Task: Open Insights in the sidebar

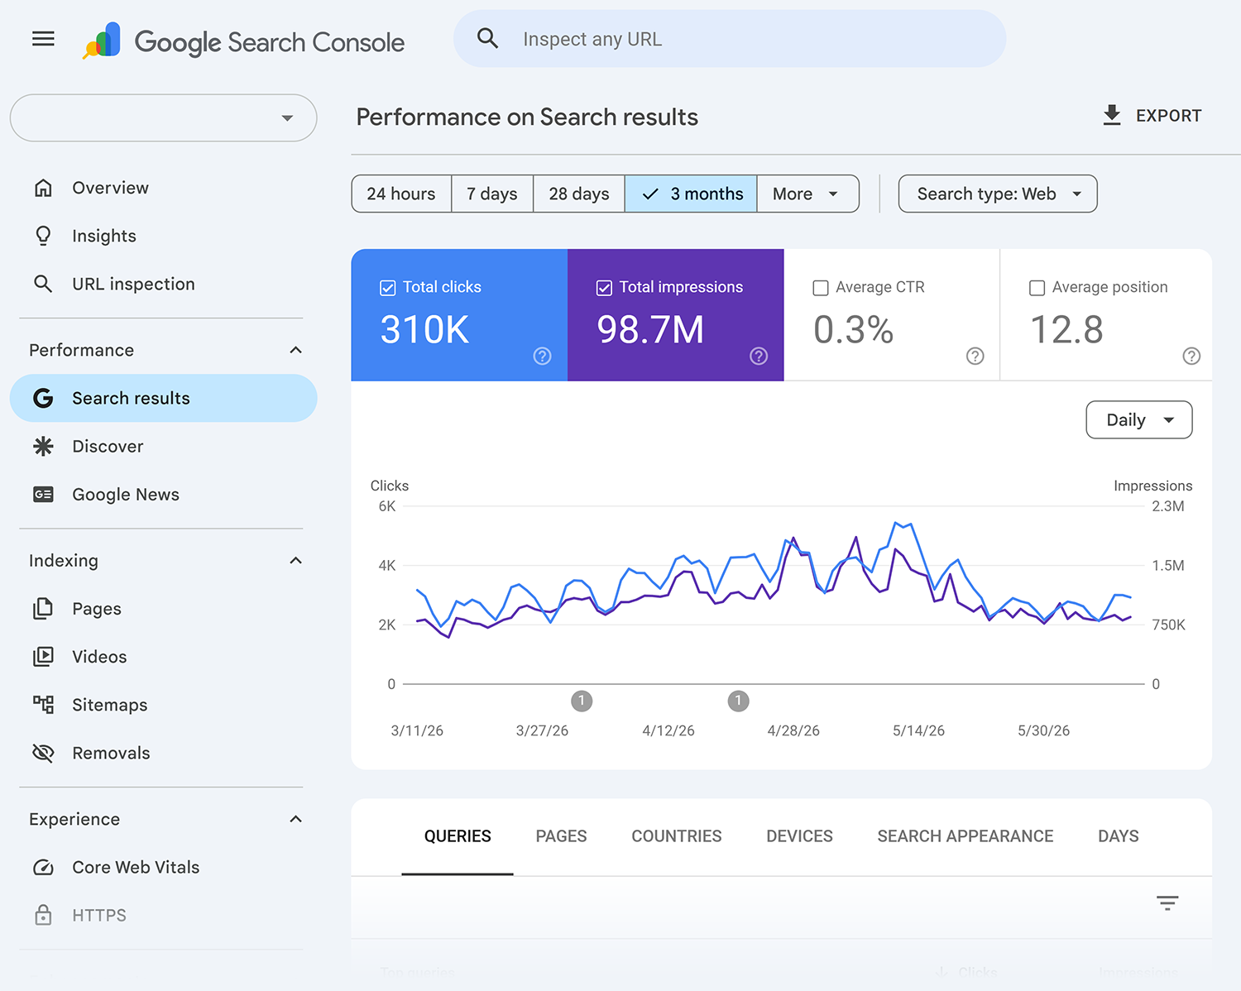Action: tap(163, 236)
